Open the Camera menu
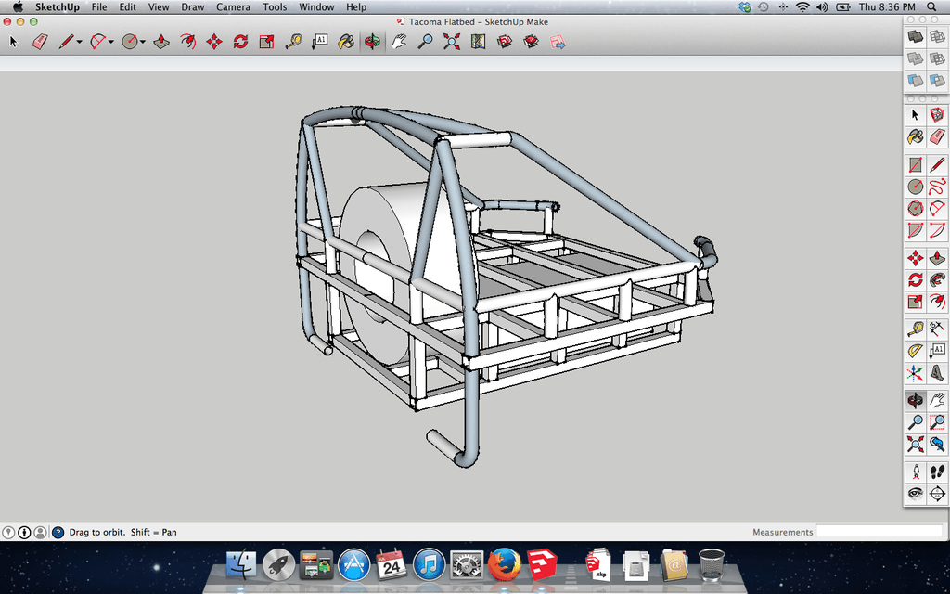Image resolution: width=950 pixels, height=594 pixels. coord(233,7)
